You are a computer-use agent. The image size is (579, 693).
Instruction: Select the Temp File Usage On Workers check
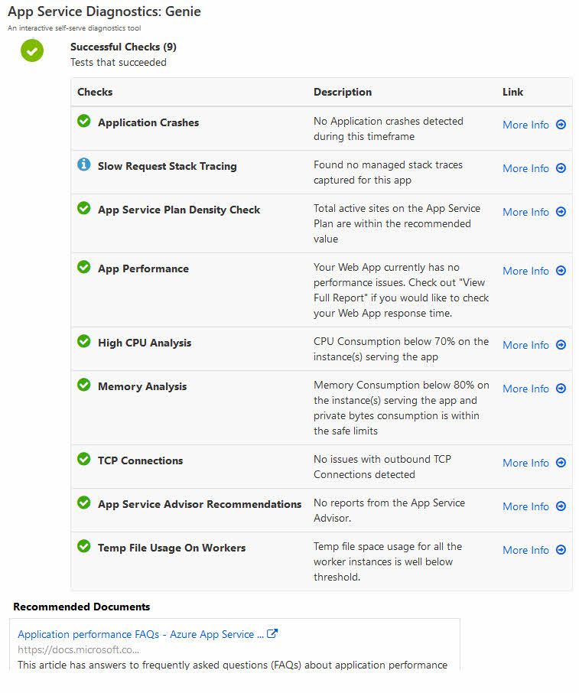(x=171, y=548)
